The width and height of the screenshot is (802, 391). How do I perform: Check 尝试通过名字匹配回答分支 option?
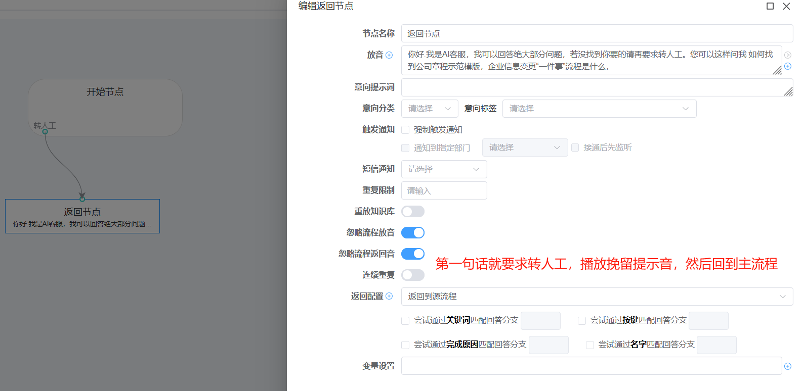[590, 345]
